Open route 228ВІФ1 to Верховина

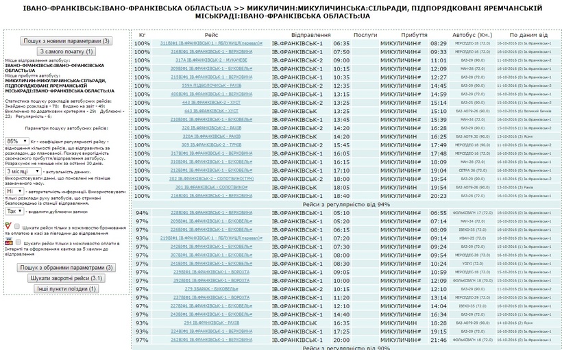click(x=211, y=213)
